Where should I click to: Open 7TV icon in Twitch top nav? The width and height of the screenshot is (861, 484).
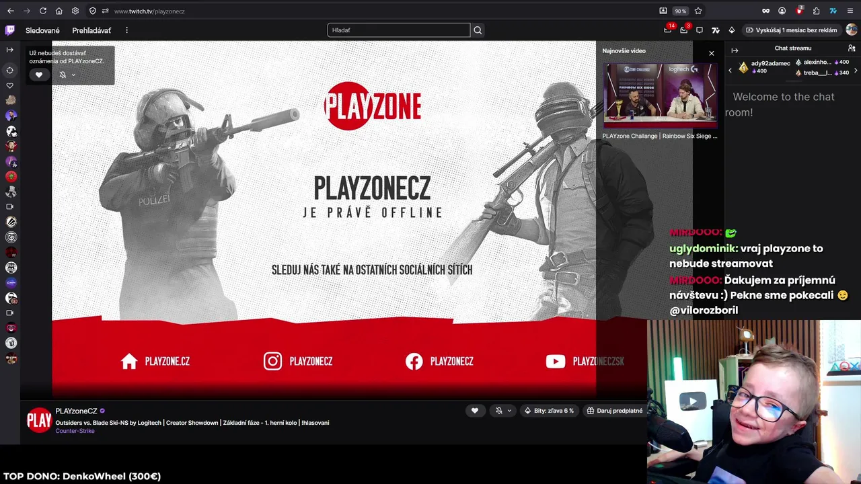716,30
